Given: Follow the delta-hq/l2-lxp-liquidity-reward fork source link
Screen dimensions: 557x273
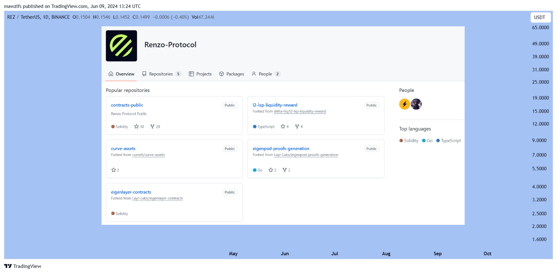Looking at the screenshot, I should pyautogui.click(x=300, y=111).
